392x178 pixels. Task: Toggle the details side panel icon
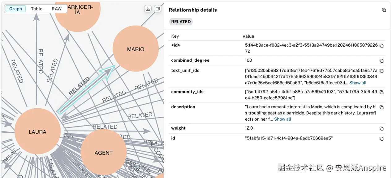158,9
